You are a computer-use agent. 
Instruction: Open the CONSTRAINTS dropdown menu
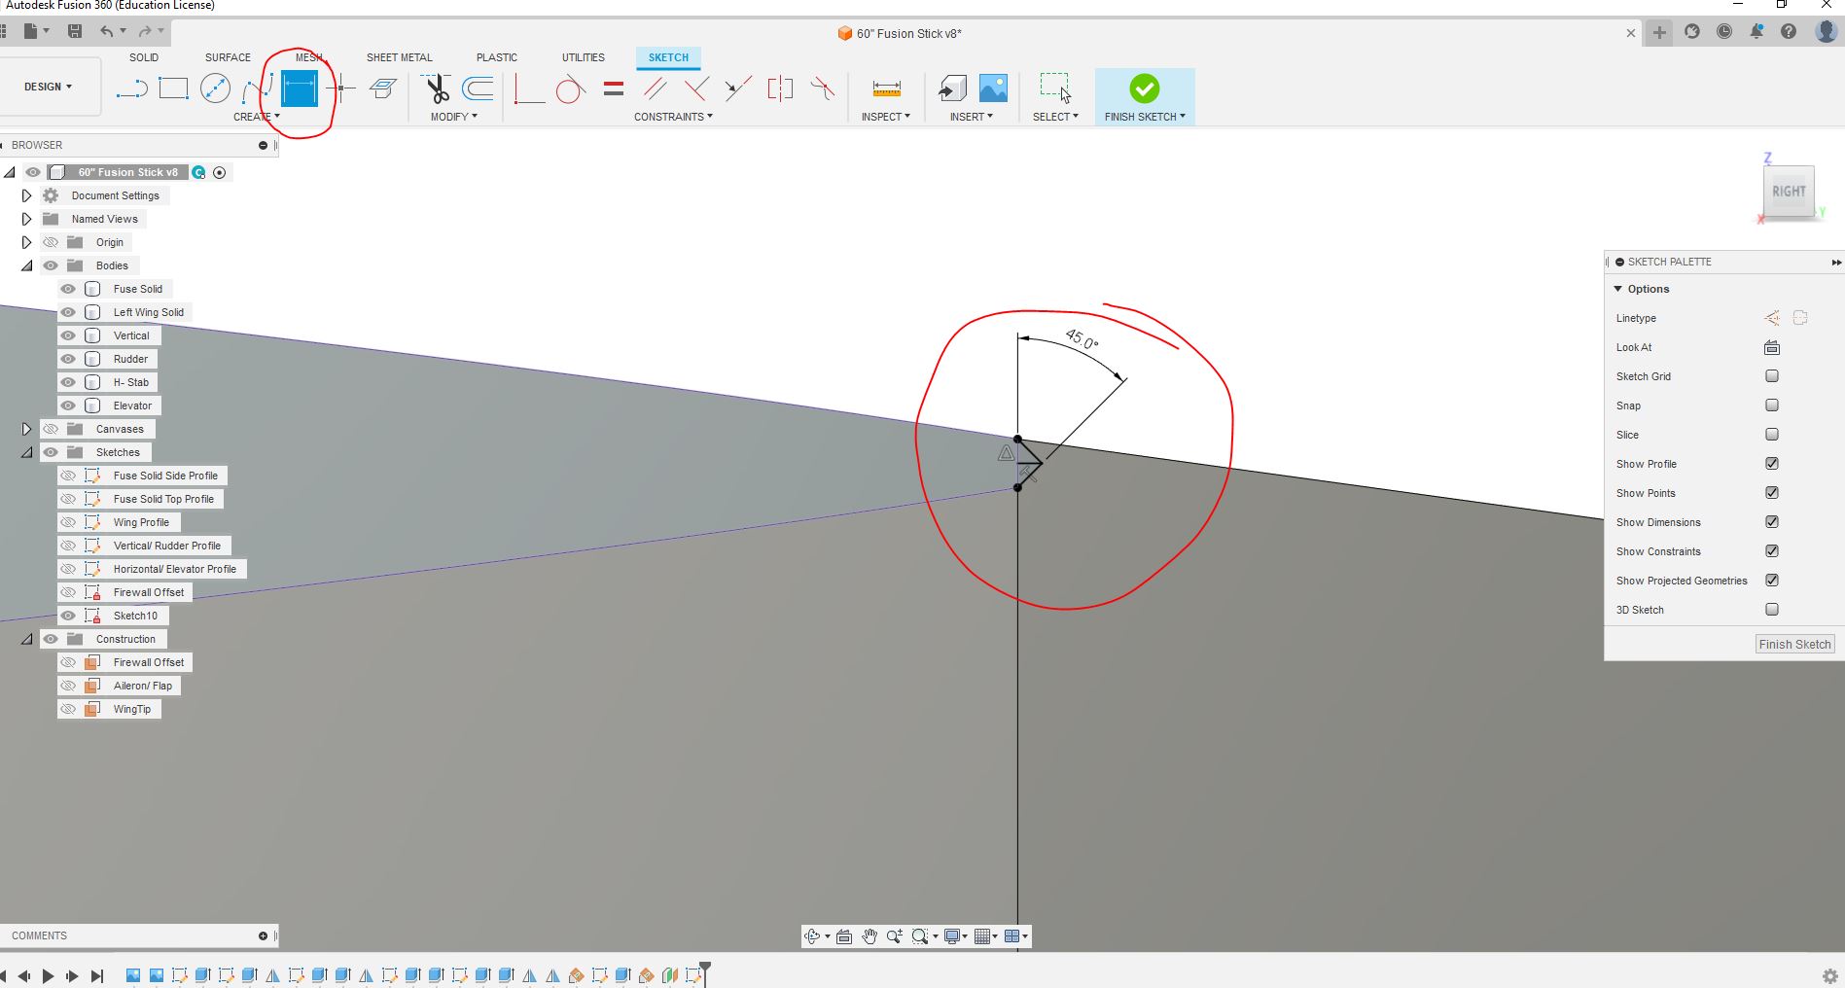[x=673, y=117]
